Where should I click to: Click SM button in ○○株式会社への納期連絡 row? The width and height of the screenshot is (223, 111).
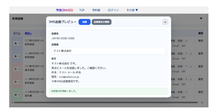pyautogui.click(x=183, y=46)
